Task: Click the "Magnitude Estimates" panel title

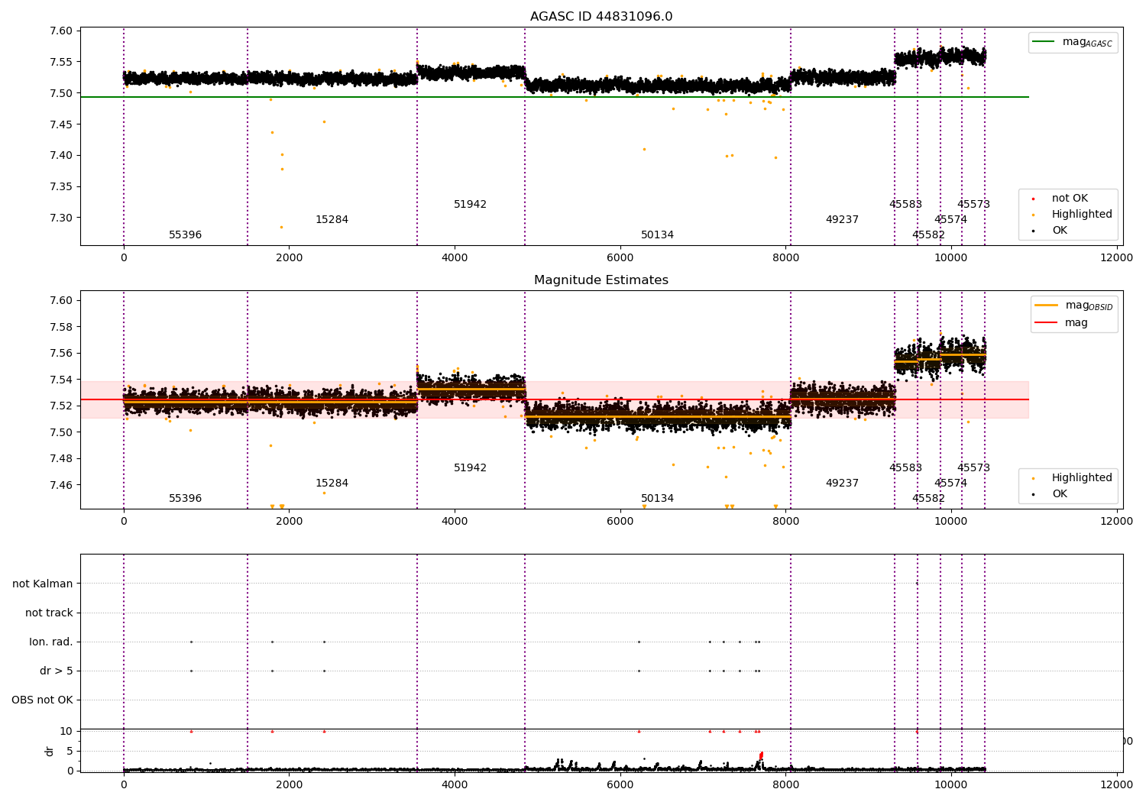Action: 601,280
